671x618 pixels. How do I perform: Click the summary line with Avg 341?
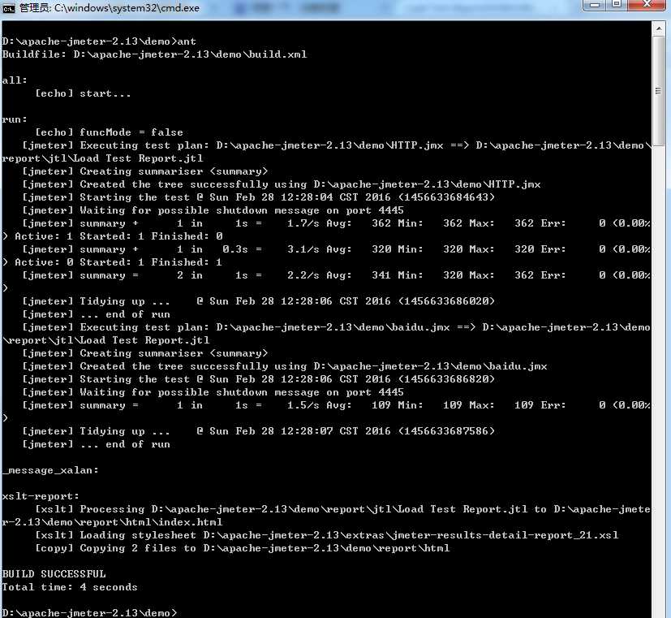tap(337, 275)
